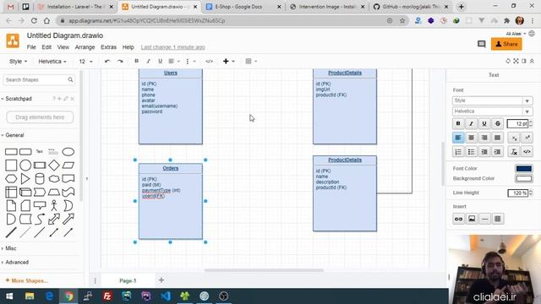Open the font size 12 dropdown in the toolbar
Viewport: 541px width, 304px height.
[85, 62]
